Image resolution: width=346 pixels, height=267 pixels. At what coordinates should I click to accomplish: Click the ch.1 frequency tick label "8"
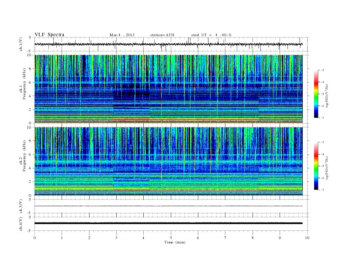(30, 69)
